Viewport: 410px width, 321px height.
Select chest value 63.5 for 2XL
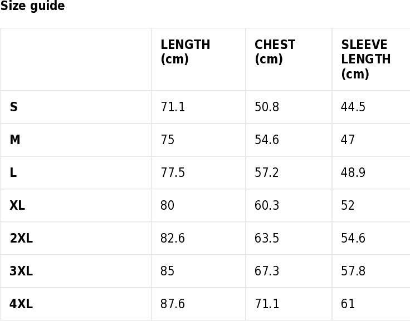click(x=267, y=238)
